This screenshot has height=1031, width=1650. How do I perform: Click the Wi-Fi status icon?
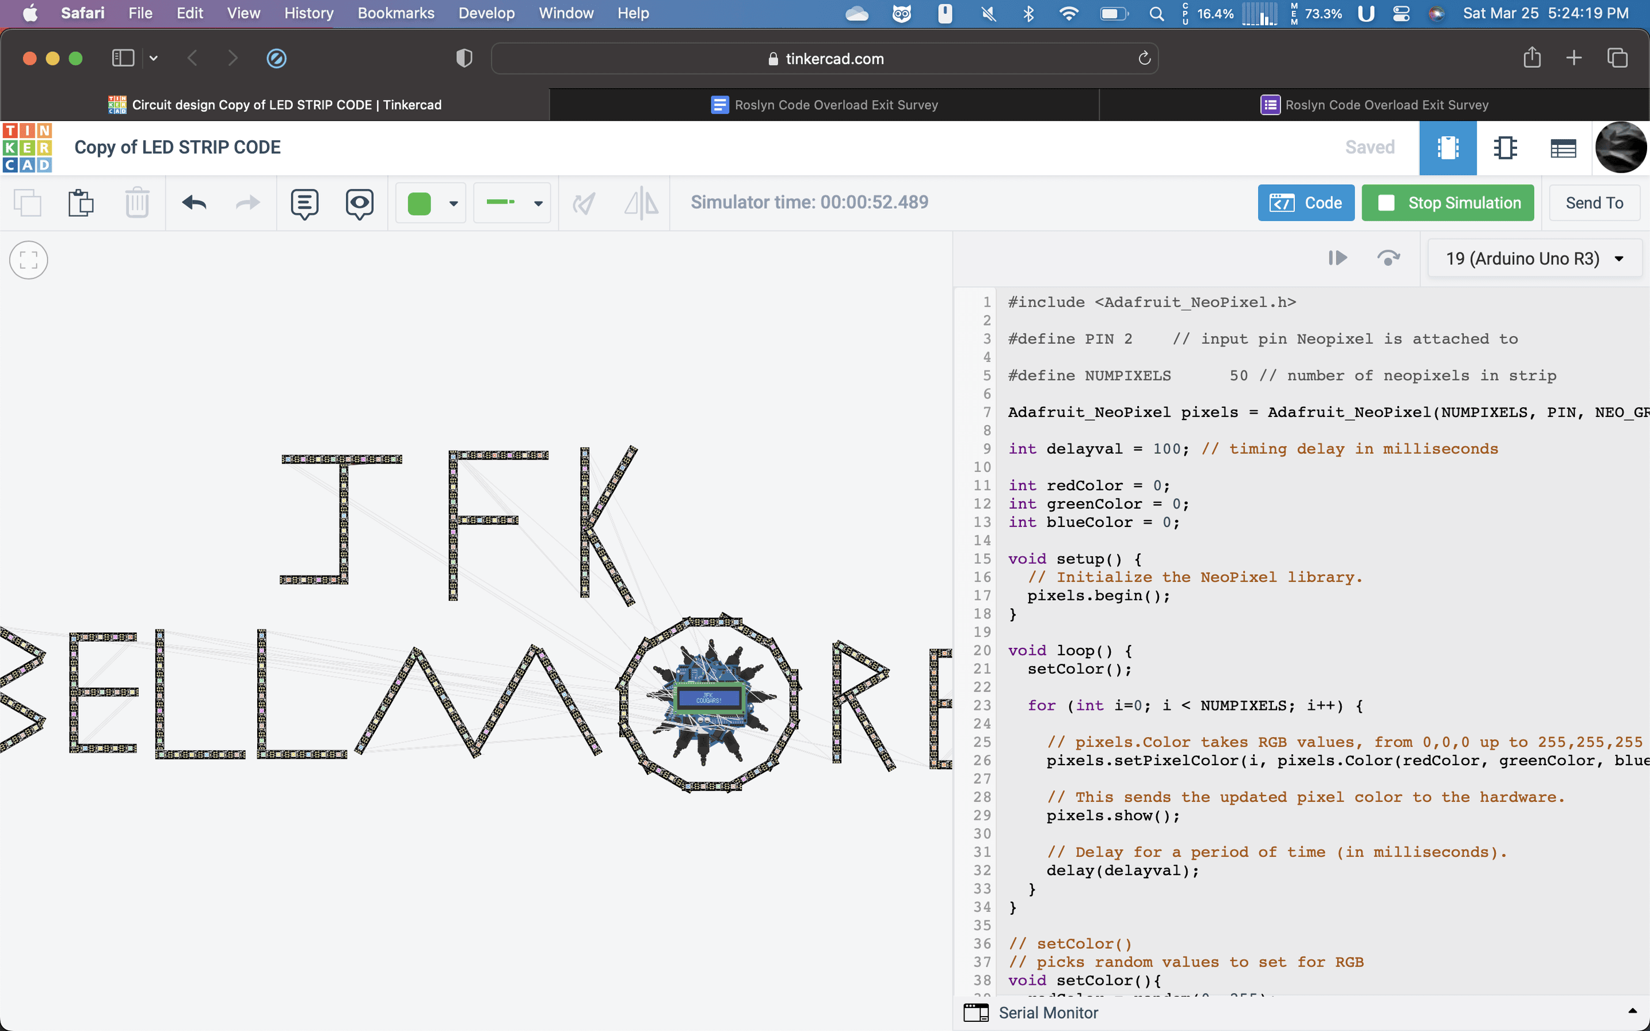1069,14
